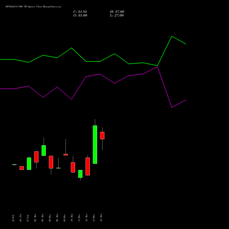Click the 25 Feb date label
The image size is (229, 229).
pyautogui.click(x=13, y=218)
